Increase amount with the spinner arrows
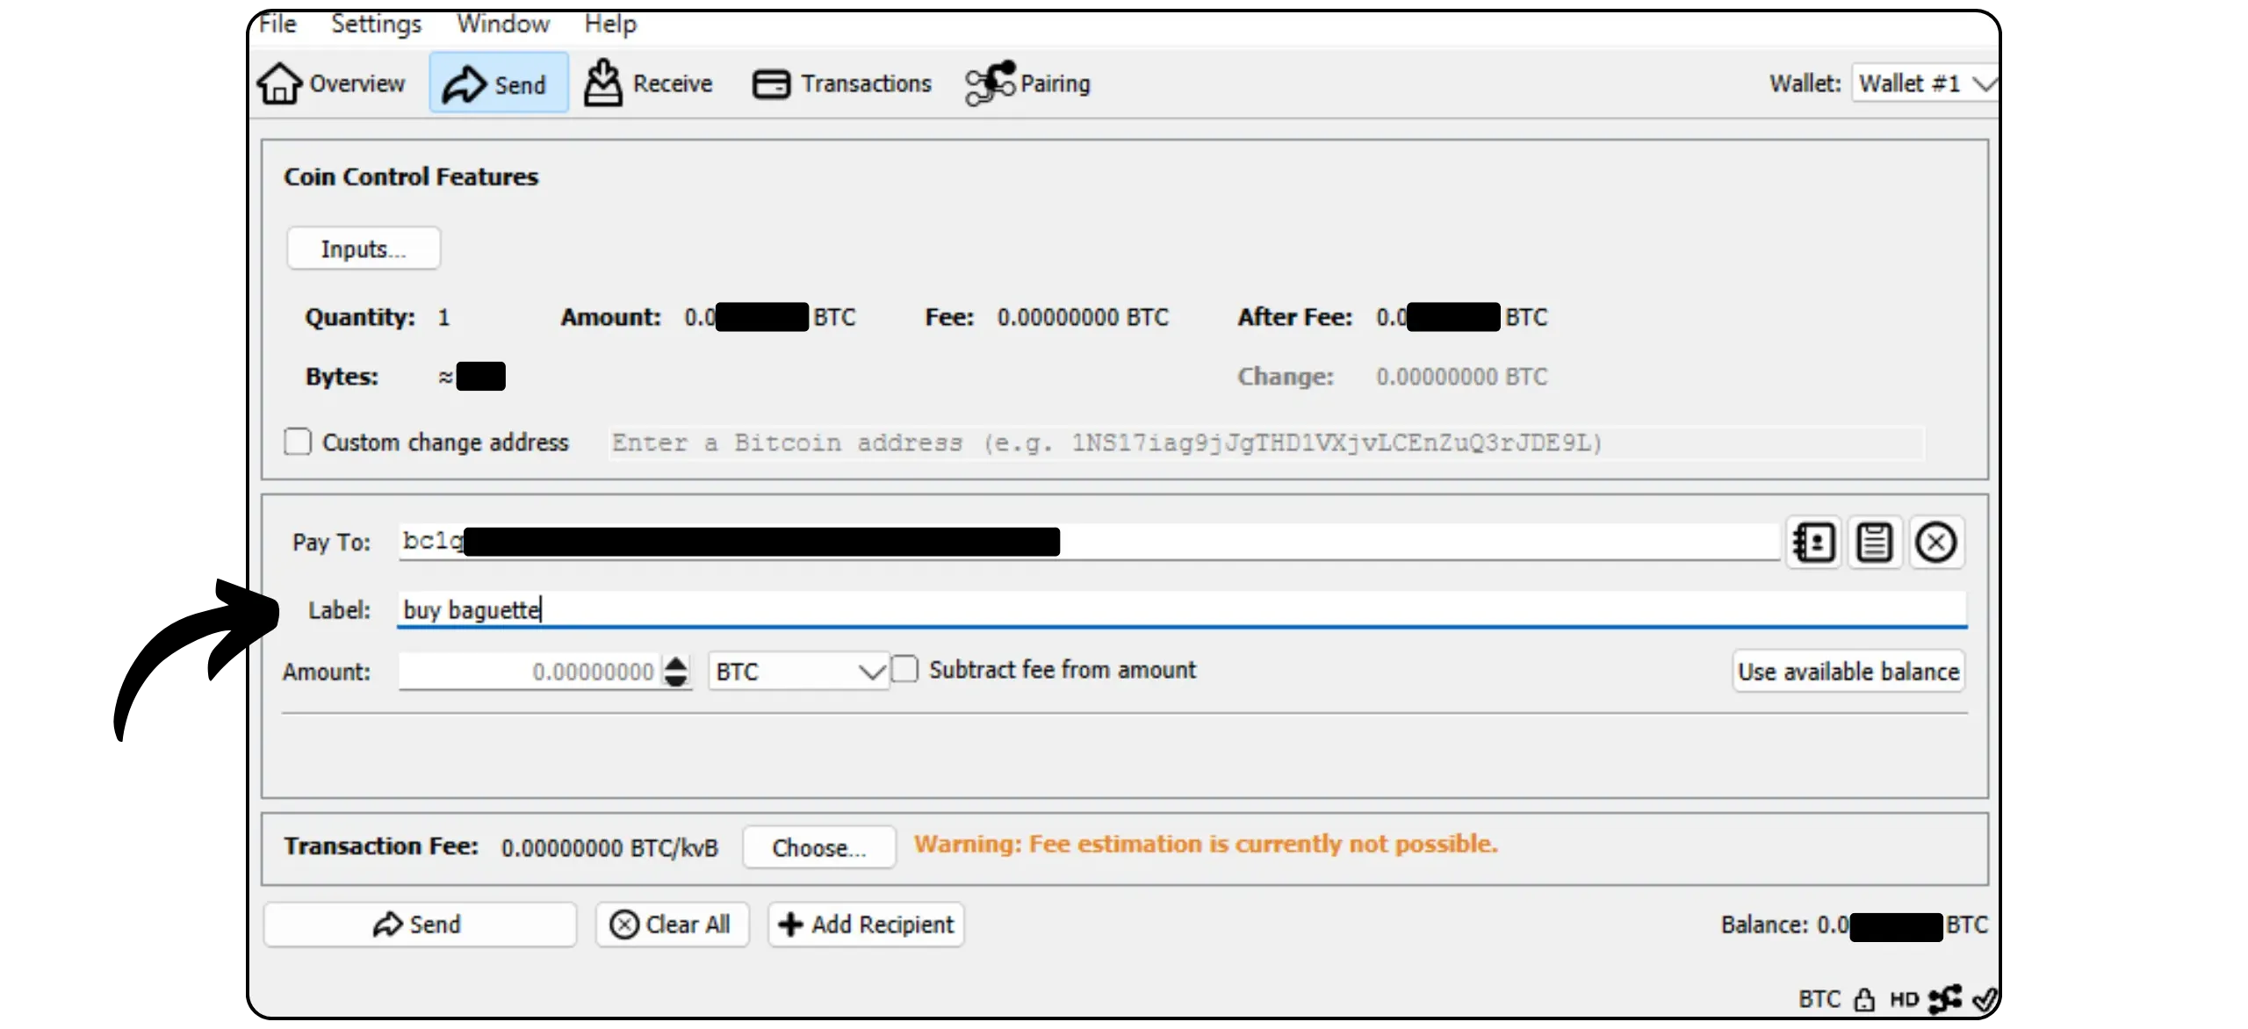 coord(676,663)
